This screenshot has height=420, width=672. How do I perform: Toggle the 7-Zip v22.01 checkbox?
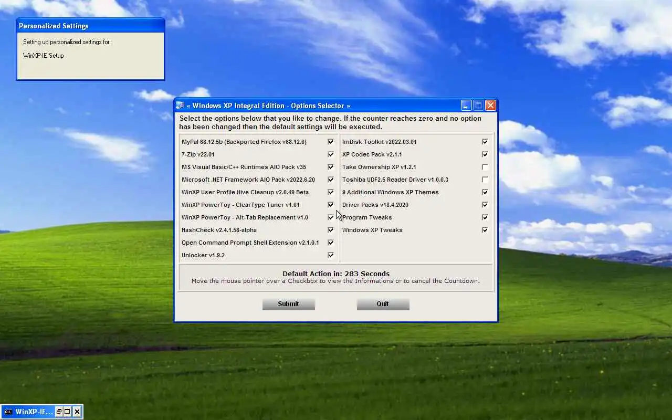coord(331,154)
